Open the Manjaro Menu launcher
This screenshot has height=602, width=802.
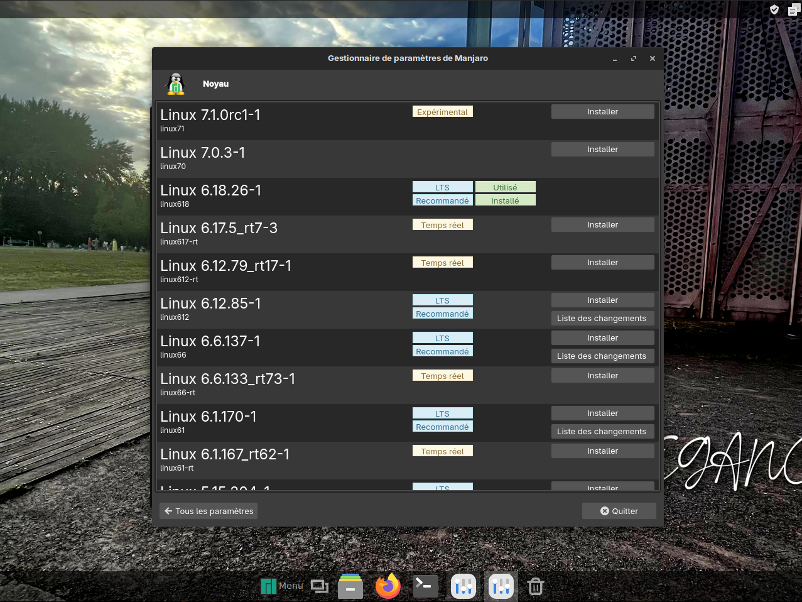click(x=282, y=586)
